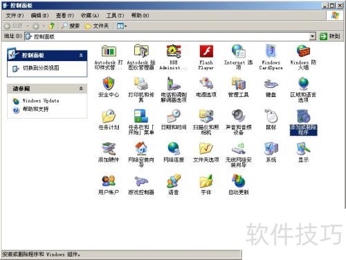The width and height of the screenshot is (346, 260).
Task: Open 游戏控制器 gamepad icon
Action: pos(141,182)
